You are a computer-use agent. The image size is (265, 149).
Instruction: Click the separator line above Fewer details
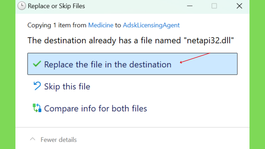pyautogui.click(x=132, y=127)
